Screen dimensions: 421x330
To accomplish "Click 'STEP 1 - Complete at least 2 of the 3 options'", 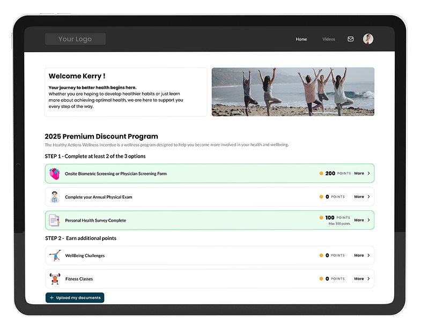I will (x=95, y=156).
